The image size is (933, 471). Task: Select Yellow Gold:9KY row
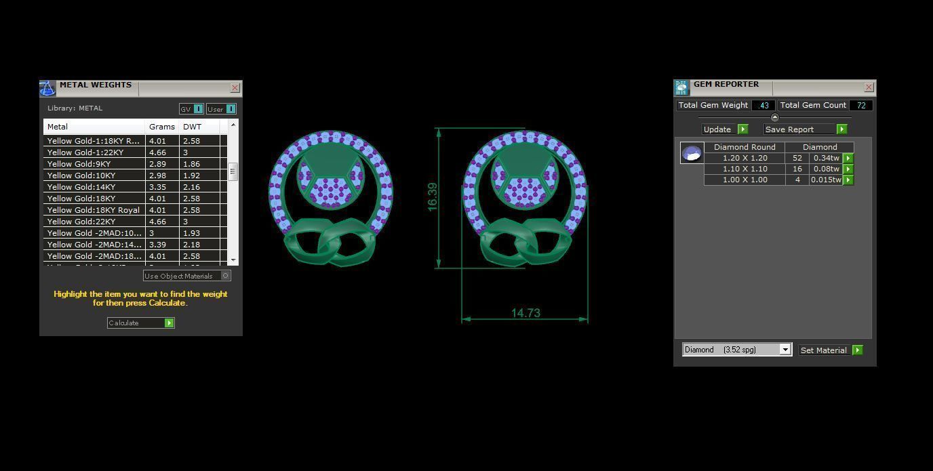pyautogui.click(x=135, y=164)
